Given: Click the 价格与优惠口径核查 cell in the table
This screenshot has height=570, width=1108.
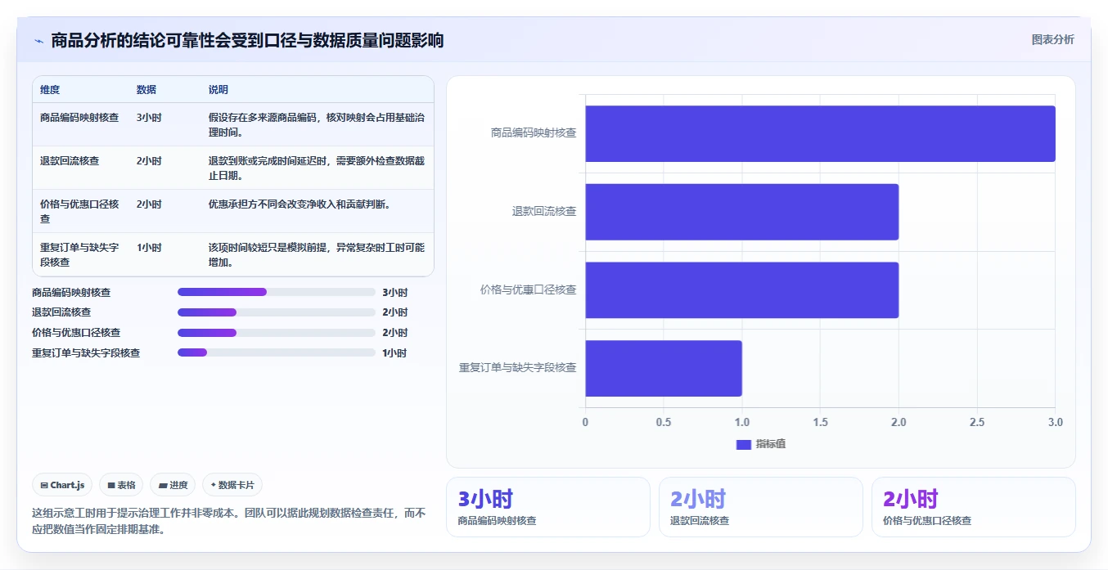Looking at the screenshot, I should [x=79, y=212].
